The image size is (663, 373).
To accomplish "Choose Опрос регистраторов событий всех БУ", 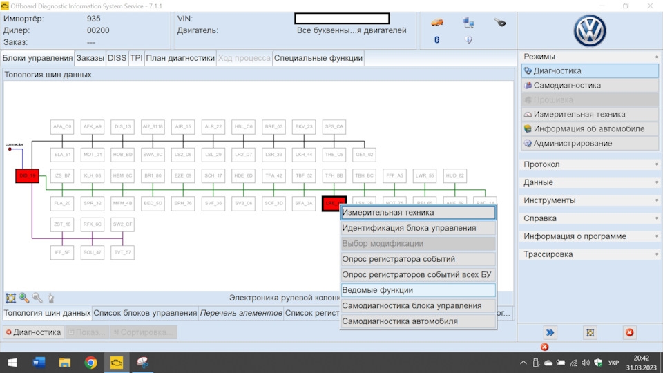I will [419, 274].
